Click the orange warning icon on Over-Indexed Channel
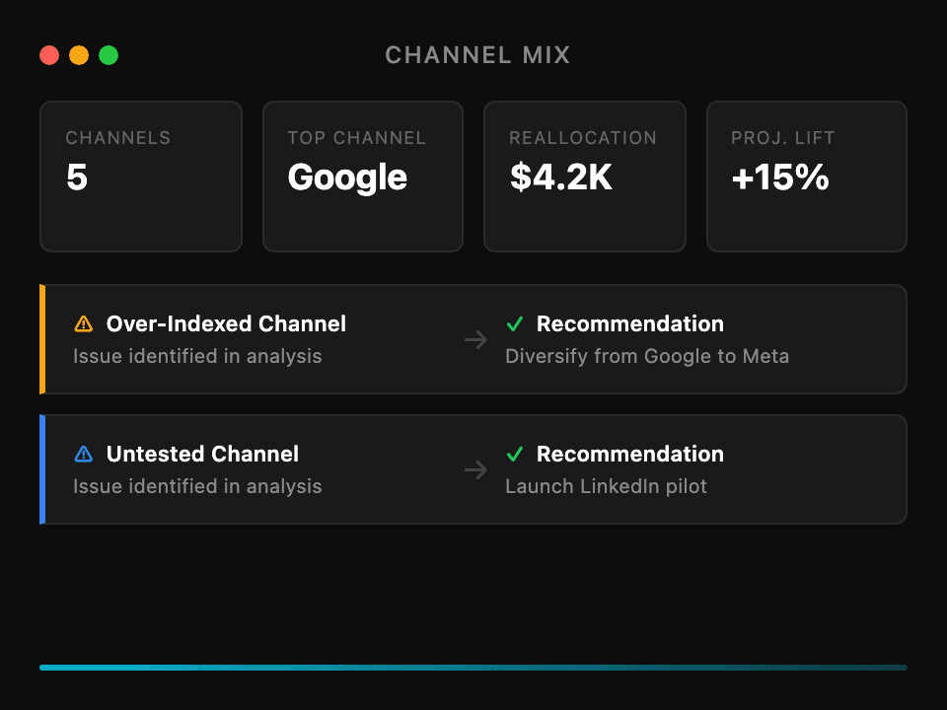This screenshot has height=710, width=947. point(84,323)
